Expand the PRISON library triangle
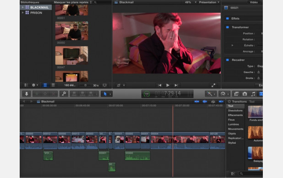Viewport: 283px width, 178px height. pos(23,13)
